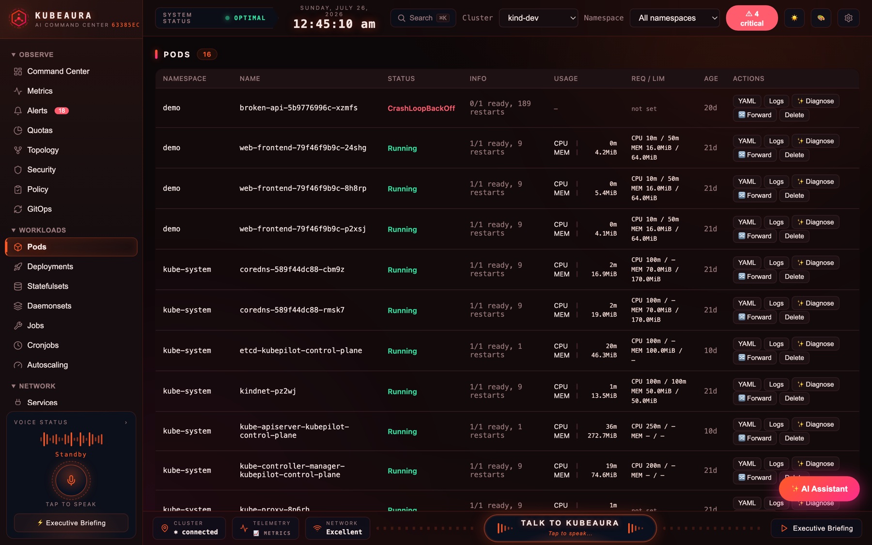Viewport: 872px width, 545px height.
Task: Sort by the STATUS column header
Action: point(401,78)
